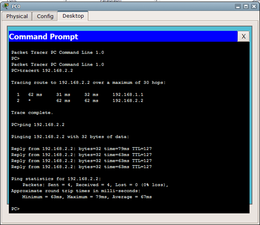Click the PC0 window title text
260x225 pixels.
tap(16, 7)
